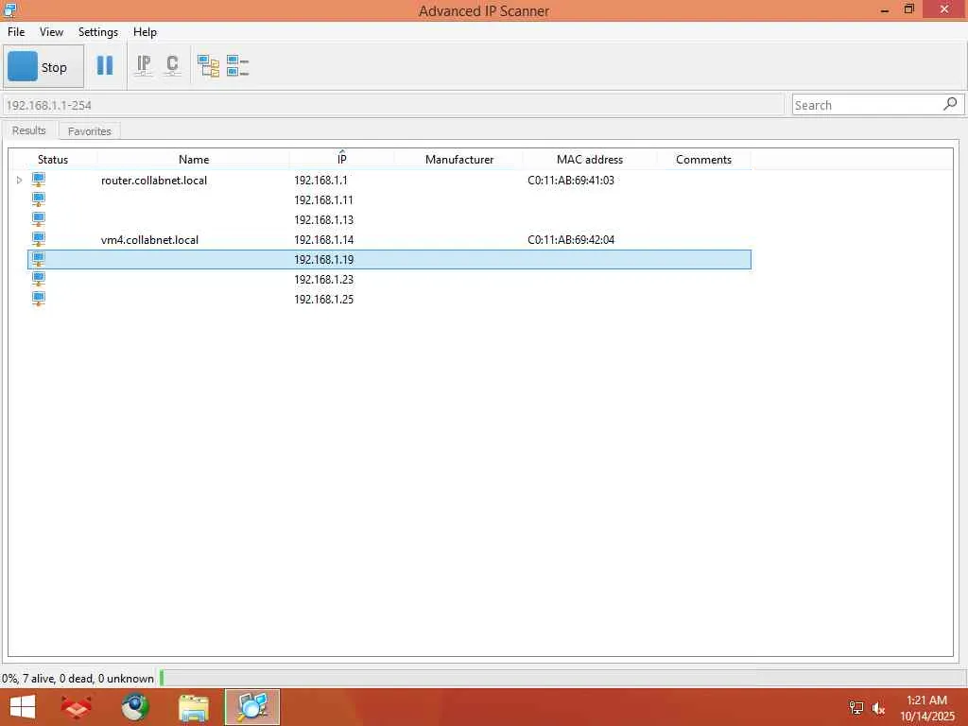Click the device icon for 192.168.1.19

[x=38, y=259]
